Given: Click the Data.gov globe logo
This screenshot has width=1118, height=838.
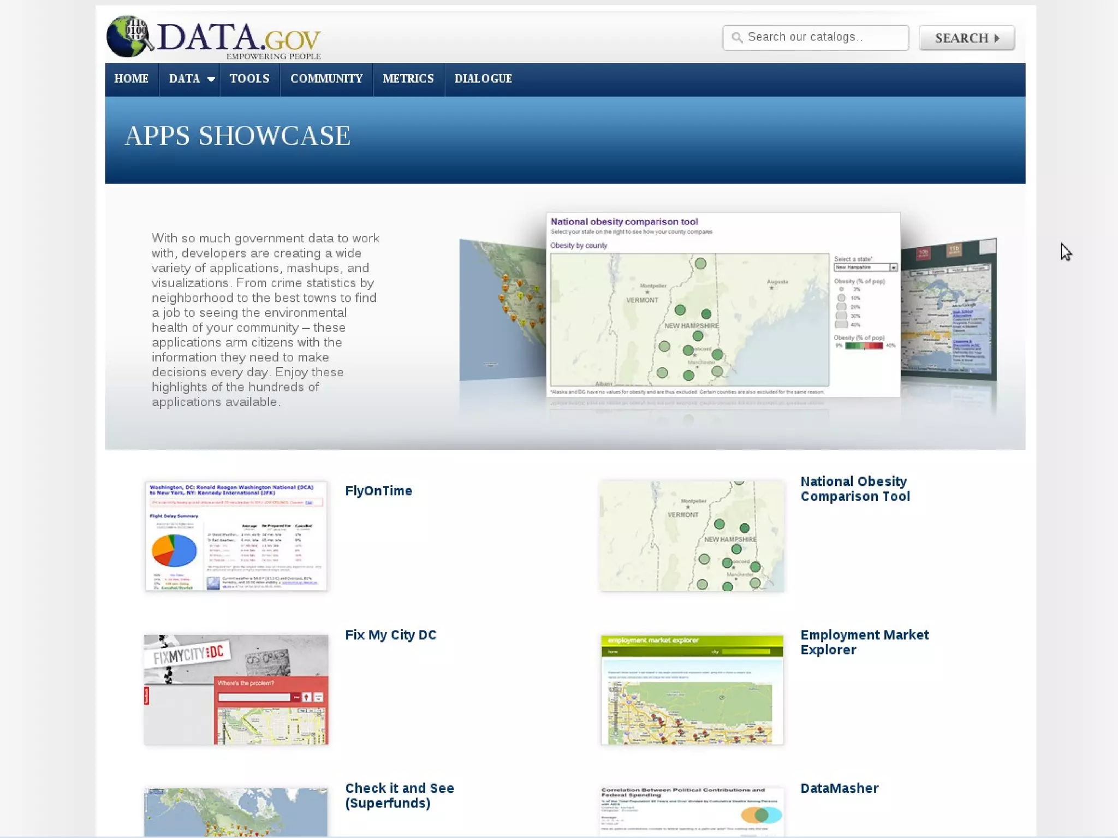Looking at the screenshot, I should 129,37.
